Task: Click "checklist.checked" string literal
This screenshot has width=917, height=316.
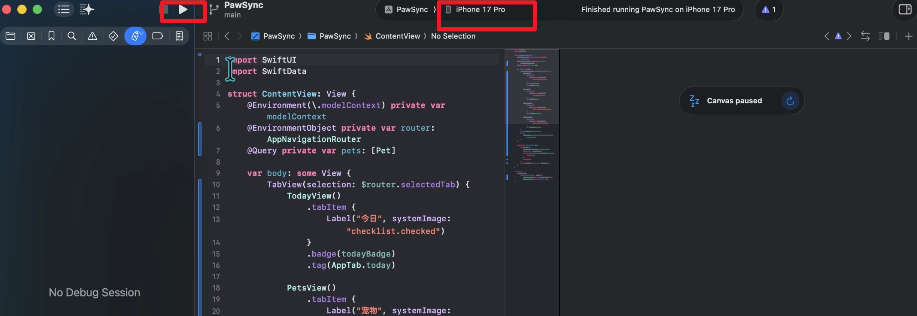Action: pyautogui.click(x=393, y=231)
